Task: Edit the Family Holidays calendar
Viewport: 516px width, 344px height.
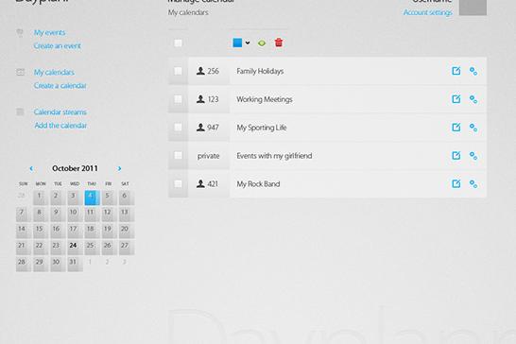Action: 456,71
